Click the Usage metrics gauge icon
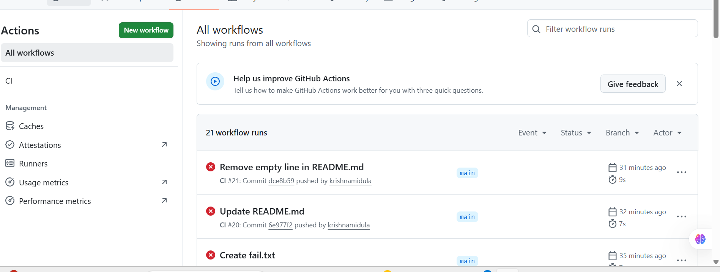The height and width of the screenshot is (272, 720). [x=10, y=182]
